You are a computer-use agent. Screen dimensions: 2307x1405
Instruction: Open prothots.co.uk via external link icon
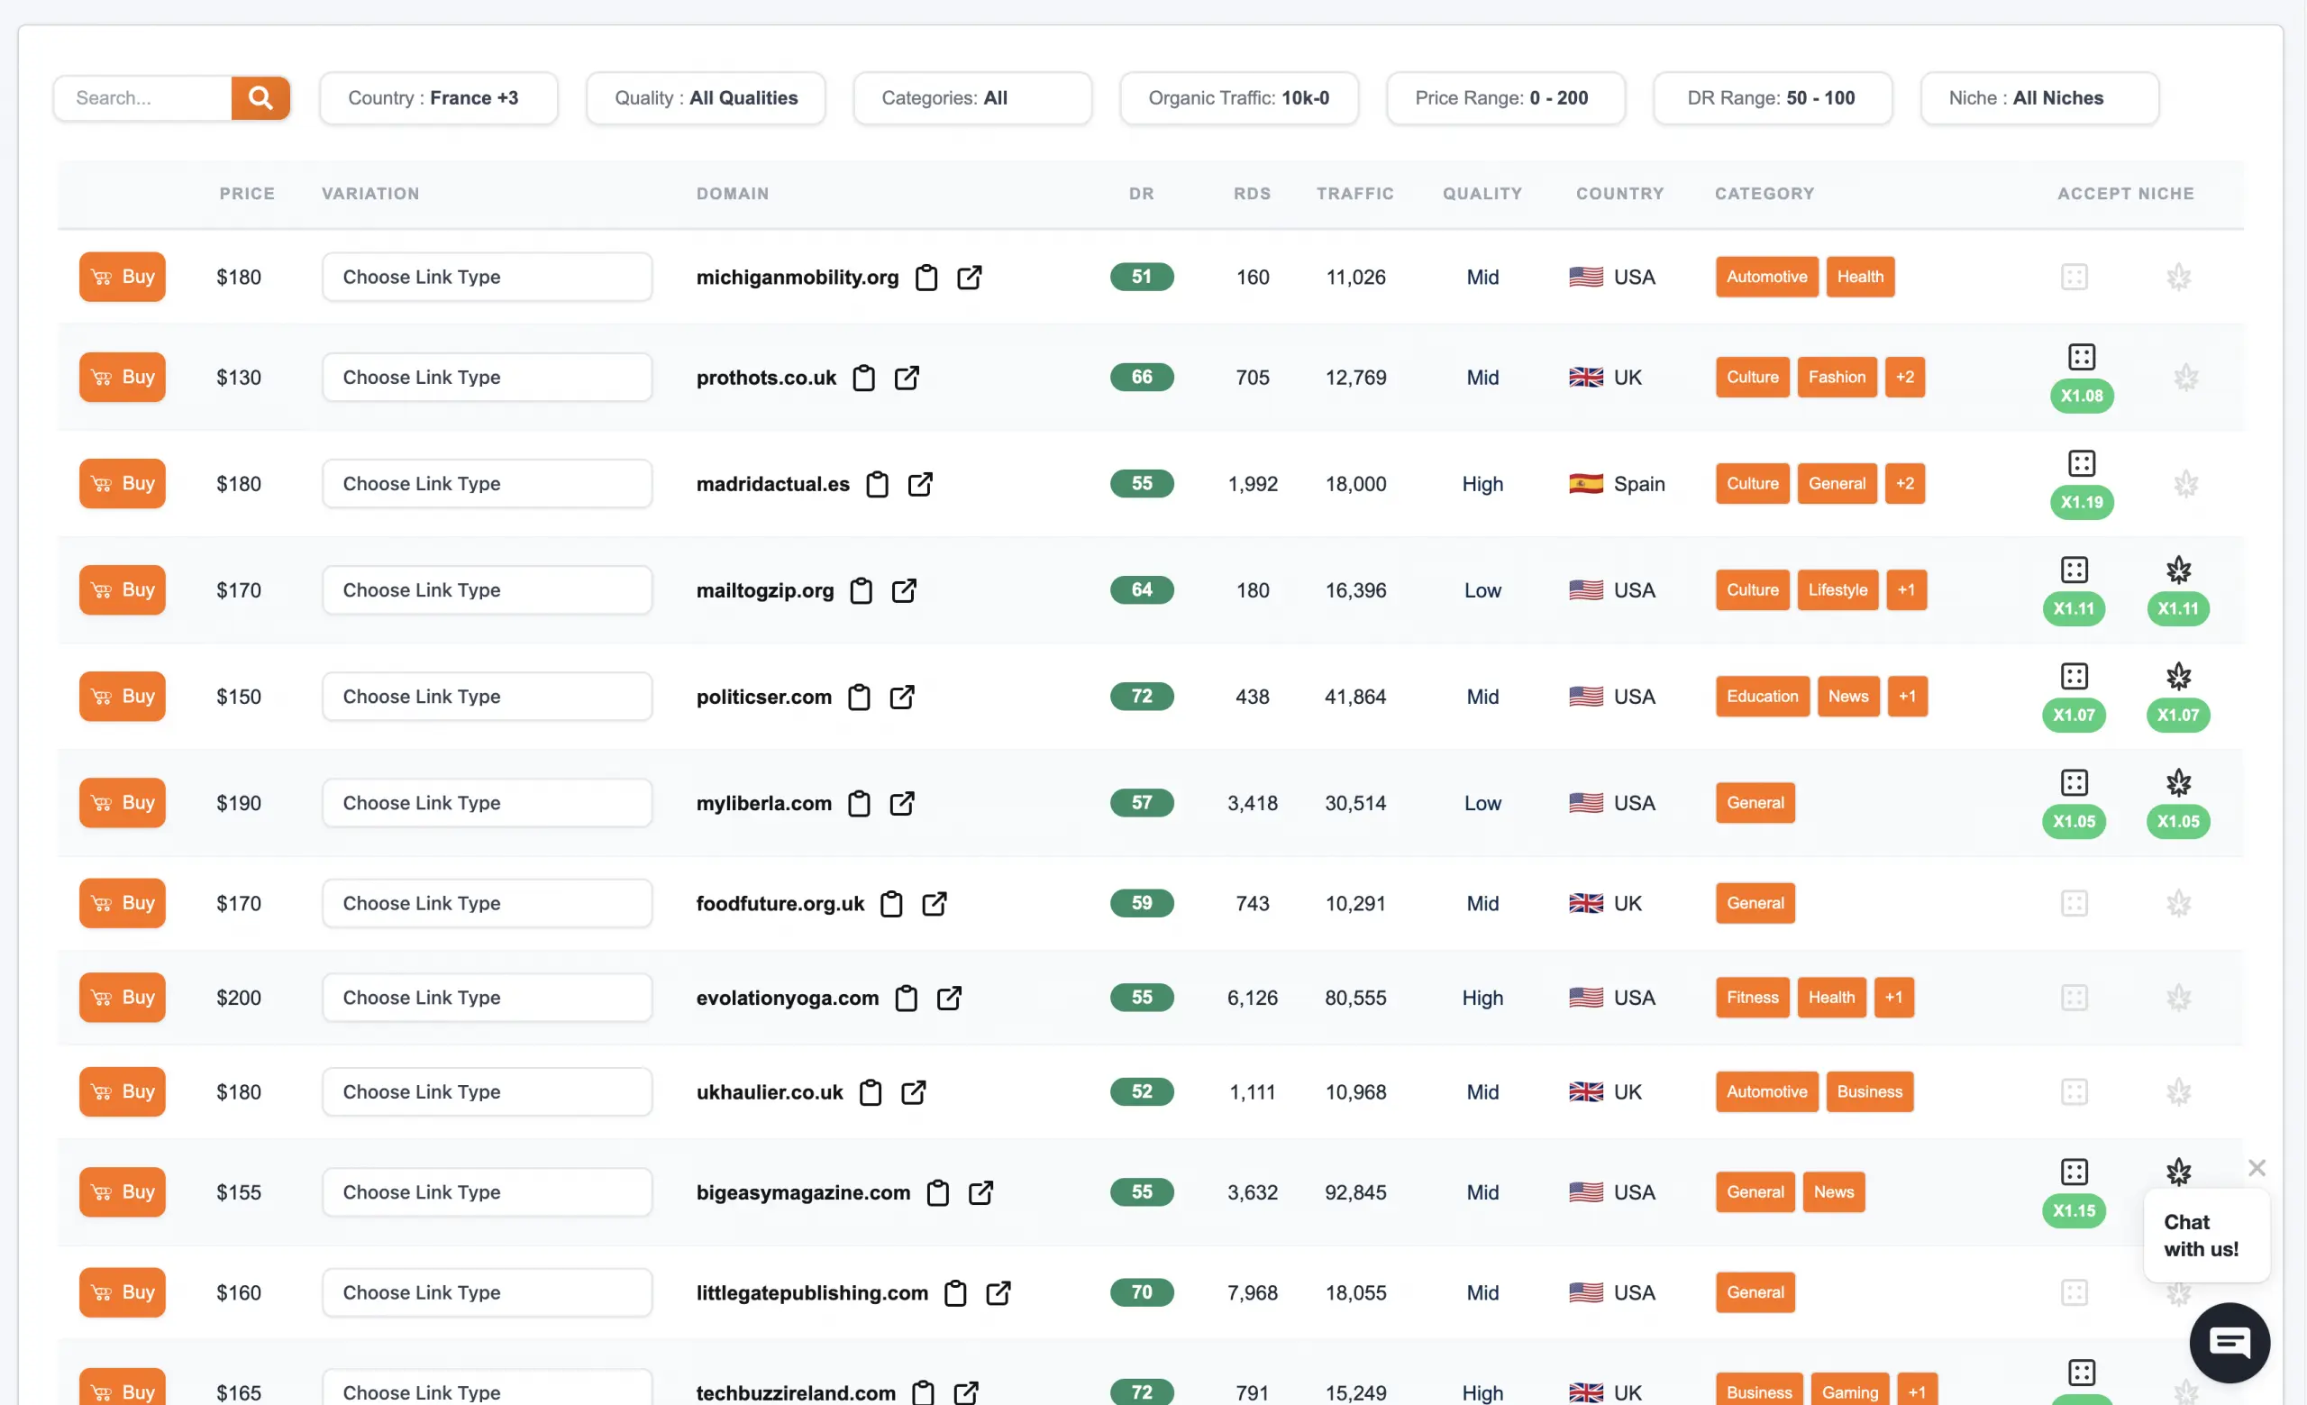tap(907, 378)
